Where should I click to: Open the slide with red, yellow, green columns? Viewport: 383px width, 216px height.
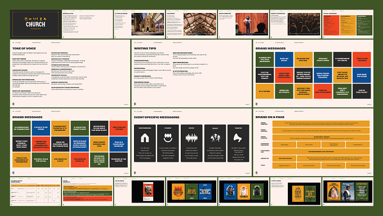click(348, 24)
